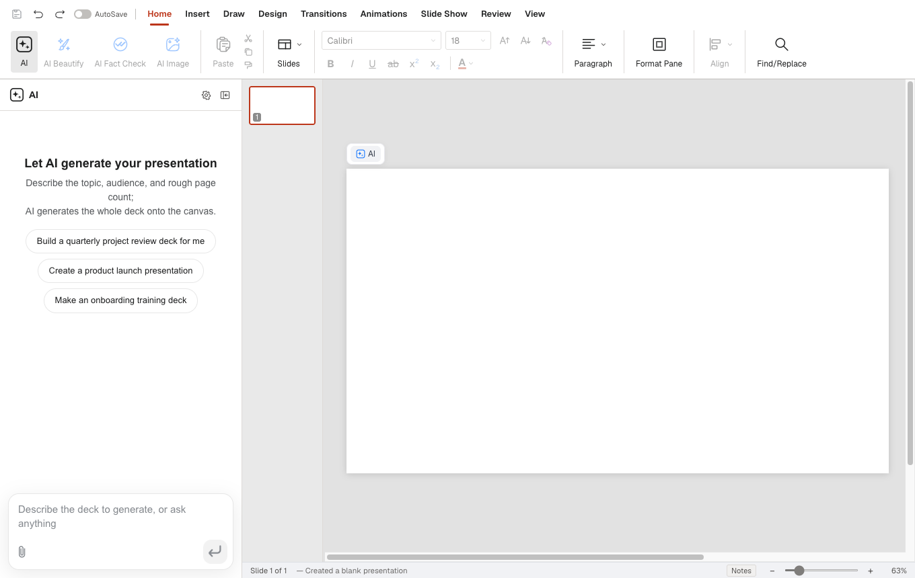Undo the last action
The image size is (915, 578).
pos(38,14)
